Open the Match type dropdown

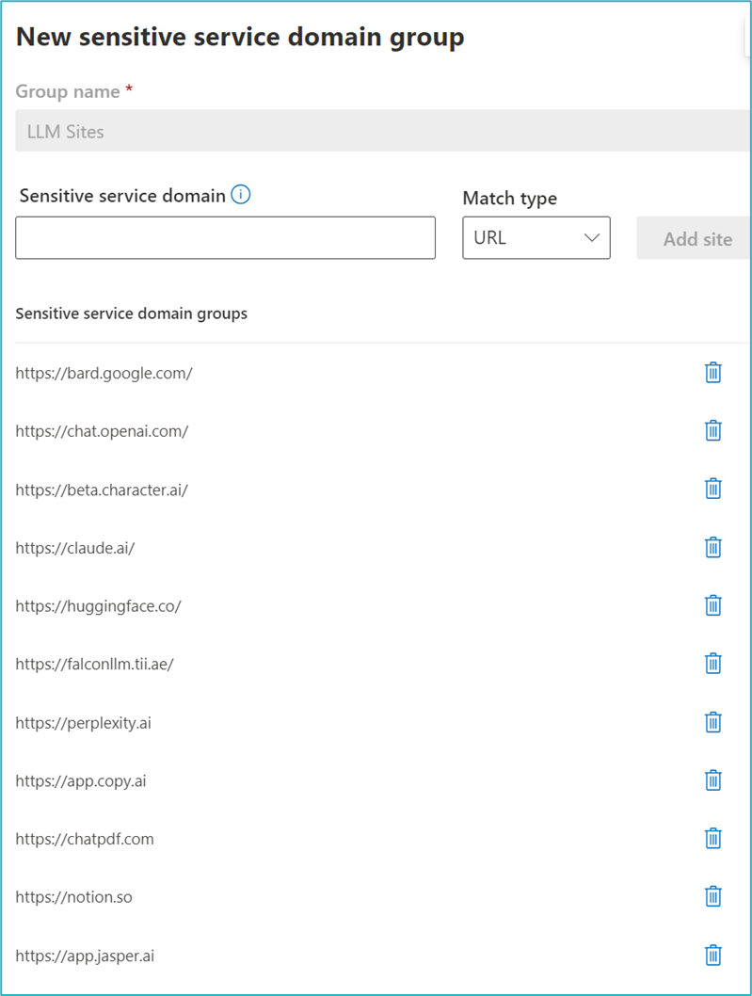point(536,238)
